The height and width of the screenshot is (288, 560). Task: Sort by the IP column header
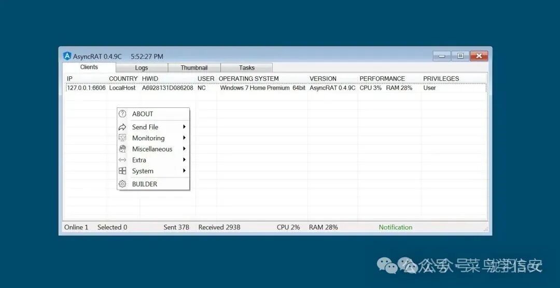70,78
